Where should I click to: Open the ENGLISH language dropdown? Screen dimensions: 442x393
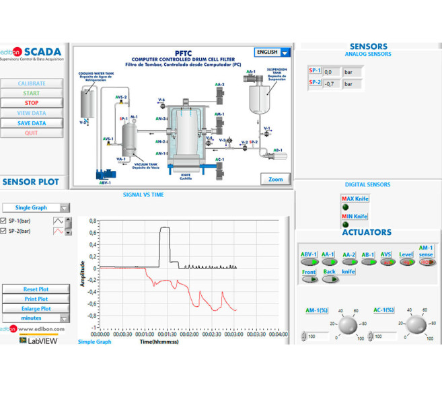click(272, 52)
